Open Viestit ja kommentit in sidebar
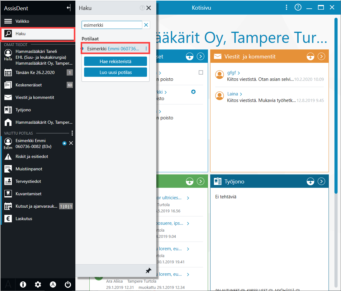 (x=38, y=97)
